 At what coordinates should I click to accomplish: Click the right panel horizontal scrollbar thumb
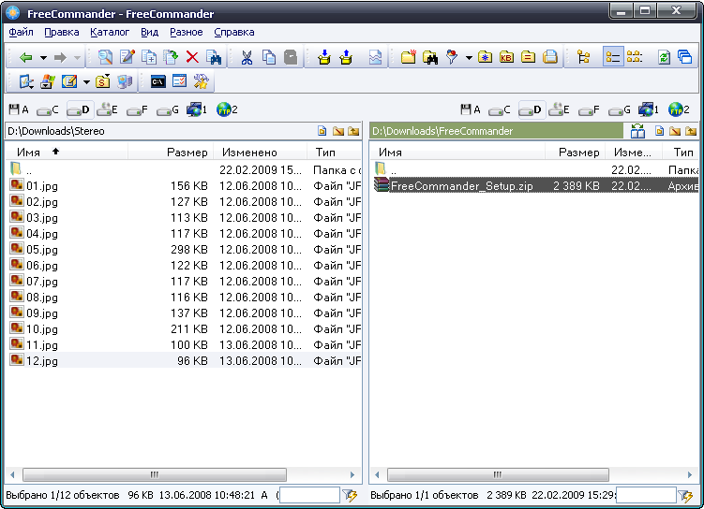[498, 474]
